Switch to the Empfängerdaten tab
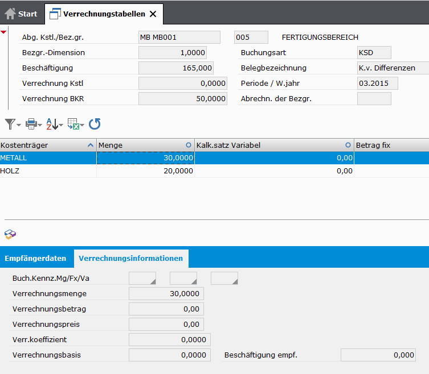This screenshot has height=374, width=429. (x=35, y=258)
